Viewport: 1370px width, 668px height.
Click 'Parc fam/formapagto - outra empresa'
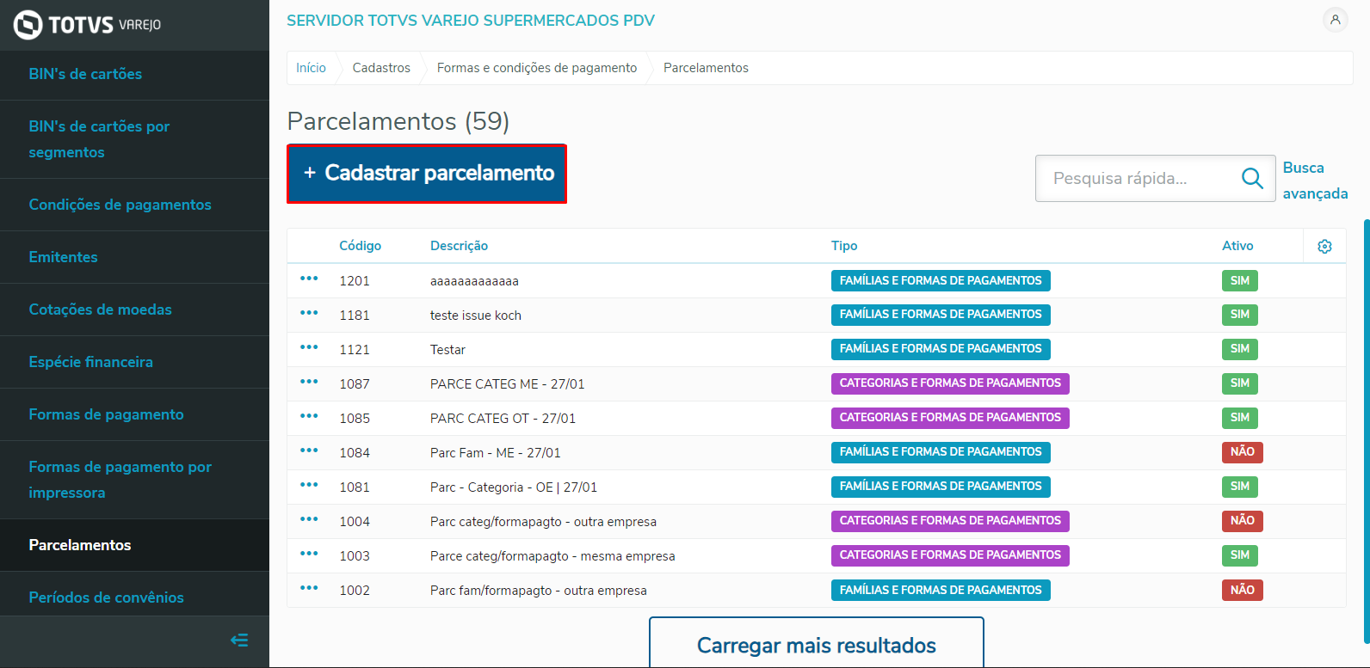pos(539,591)
